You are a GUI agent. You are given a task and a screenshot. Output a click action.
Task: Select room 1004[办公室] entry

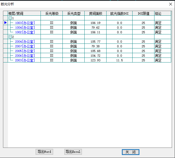pyautogui.click(x=25, y=28)
